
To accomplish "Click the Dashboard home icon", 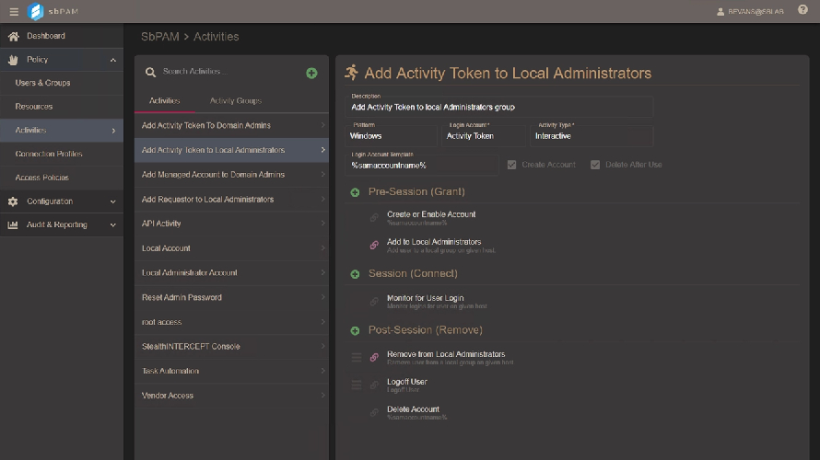I will point(14,36).
